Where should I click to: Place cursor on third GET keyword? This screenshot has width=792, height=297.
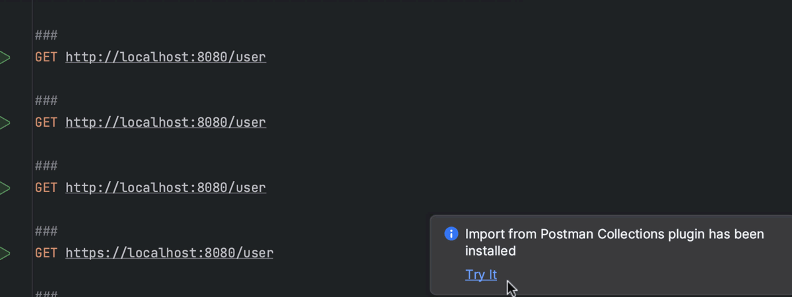tap(46, 188)
